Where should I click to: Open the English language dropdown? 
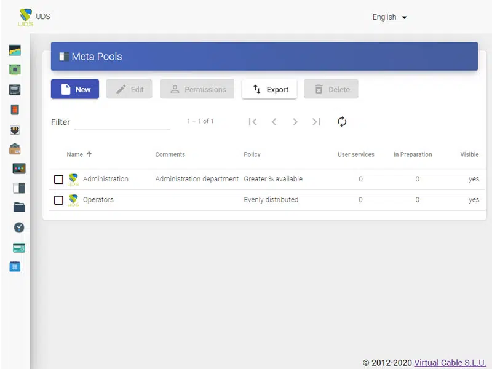tap(389, 17)
